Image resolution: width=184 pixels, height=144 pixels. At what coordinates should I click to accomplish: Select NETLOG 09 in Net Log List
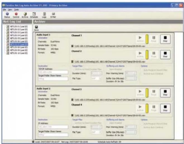point(17,50)
